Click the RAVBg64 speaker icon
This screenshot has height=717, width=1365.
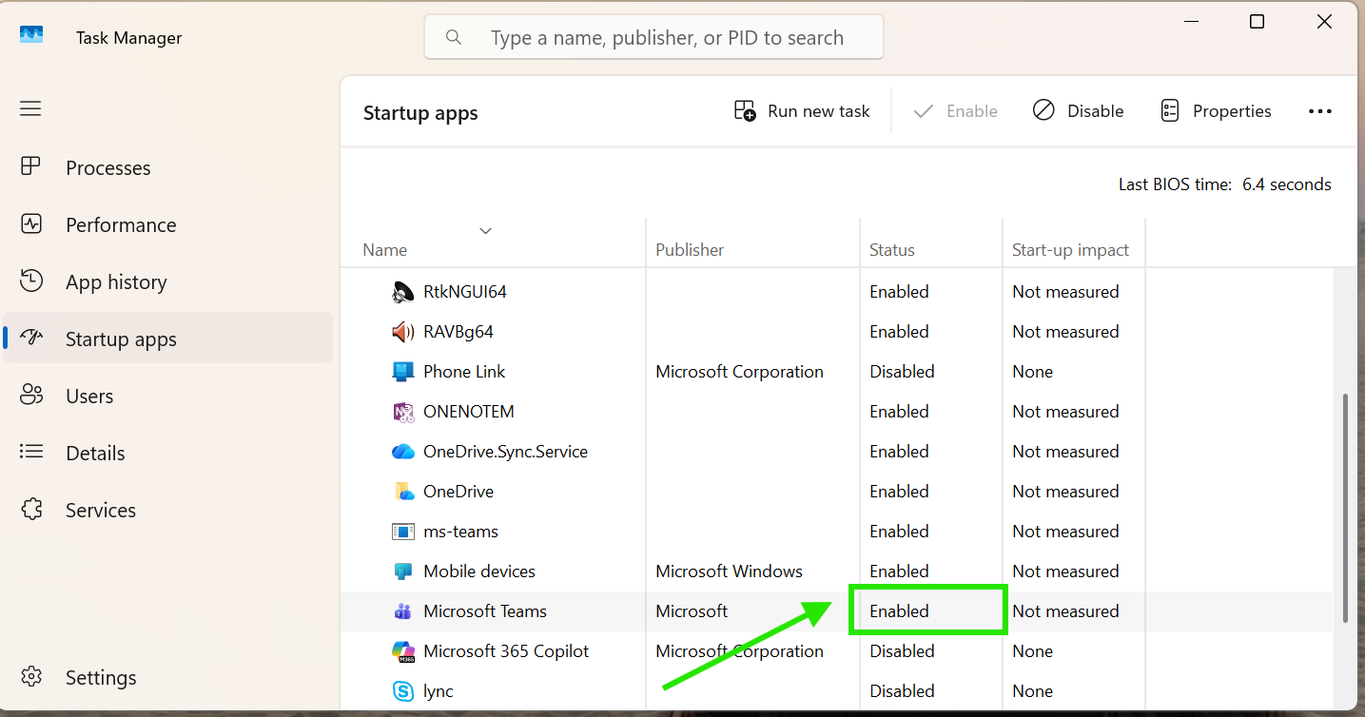pos(403,332)
